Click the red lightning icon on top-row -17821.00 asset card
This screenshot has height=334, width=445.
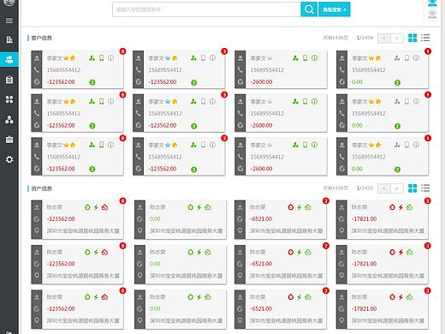400,207
